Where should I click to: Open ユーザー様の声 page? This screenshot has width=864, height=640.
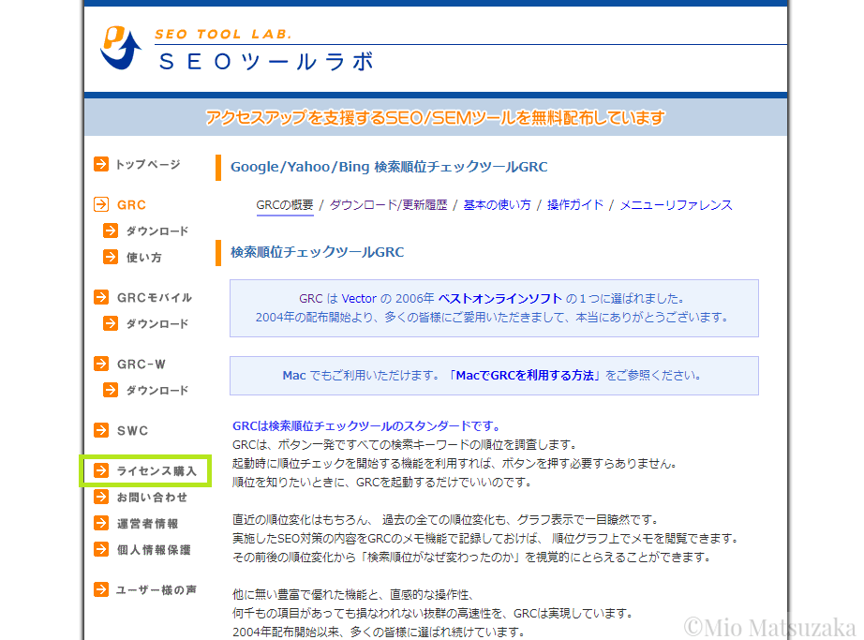[x=156, y=590]
